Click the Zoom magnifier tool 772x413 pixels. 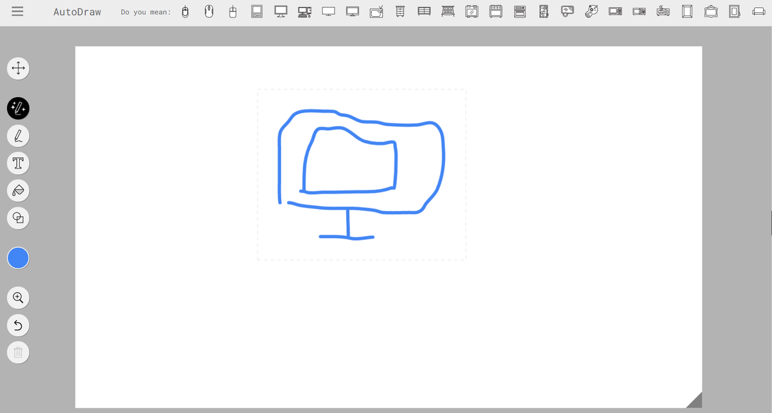coord(18,298)
